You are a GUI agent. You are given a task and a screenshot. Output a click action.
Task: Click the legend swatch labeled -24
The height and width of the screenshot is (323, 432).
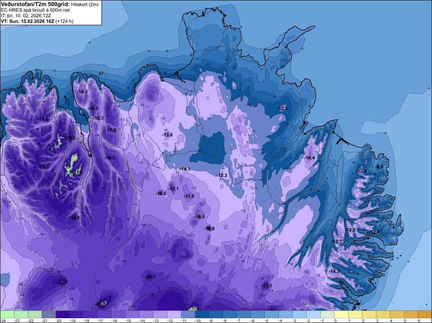tap(7, 314)
